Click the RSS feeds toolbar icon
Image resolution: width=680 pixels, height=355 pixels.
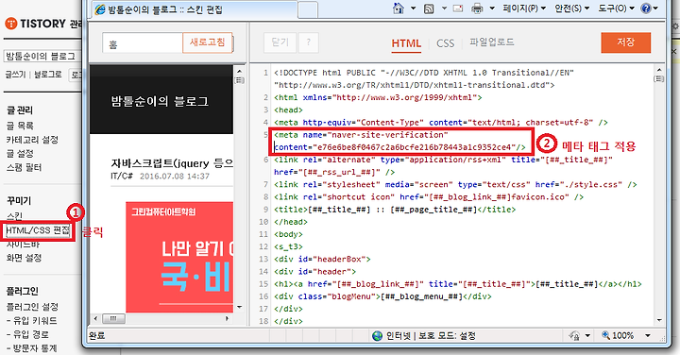429,8
